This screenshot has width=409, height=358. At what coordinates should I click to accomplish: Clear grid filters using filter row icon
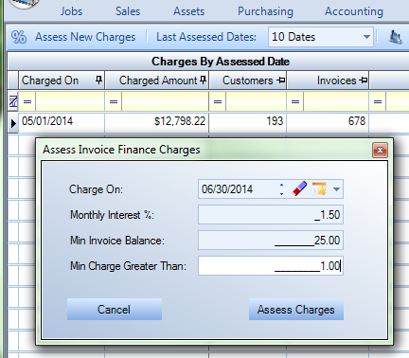13,101
